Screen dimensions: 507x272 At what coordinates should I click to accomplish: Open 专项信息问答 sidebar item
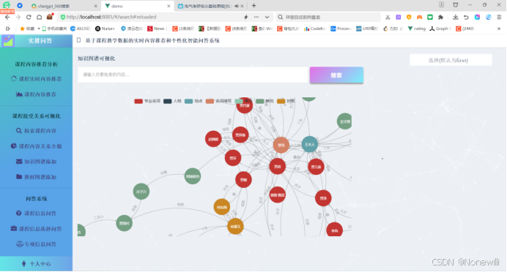[36, 244]
